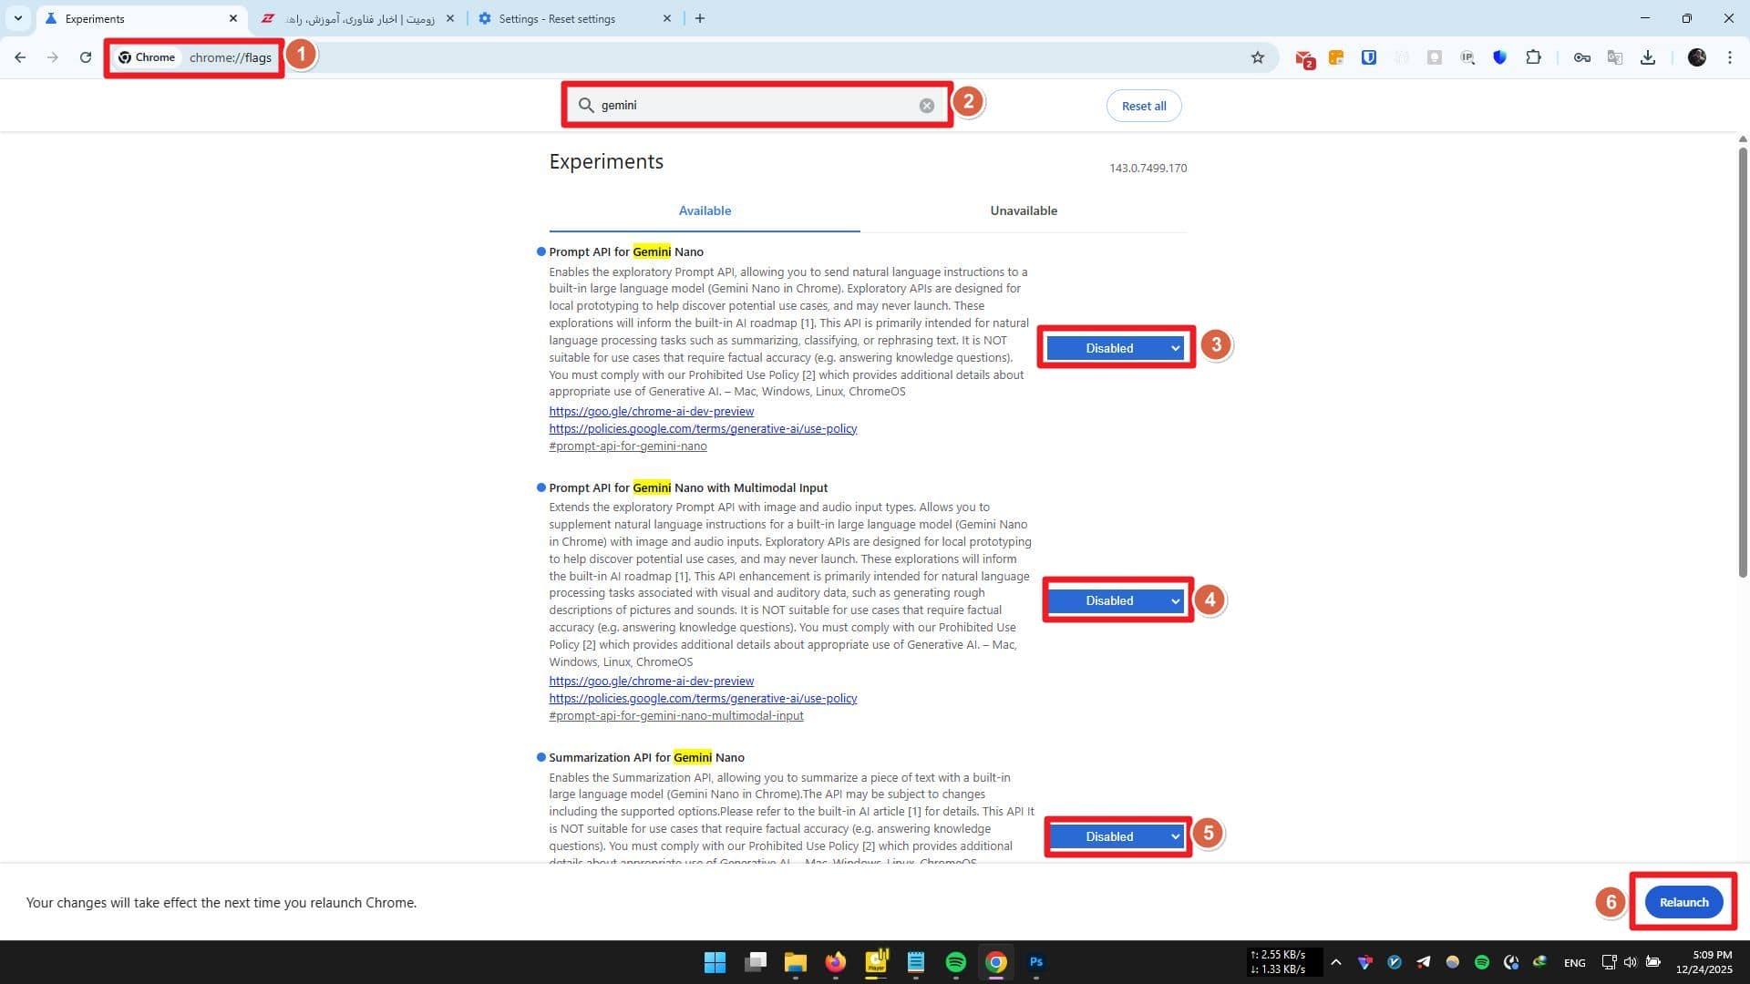
Task: Go back to the previous page
Action: point(20,57)
